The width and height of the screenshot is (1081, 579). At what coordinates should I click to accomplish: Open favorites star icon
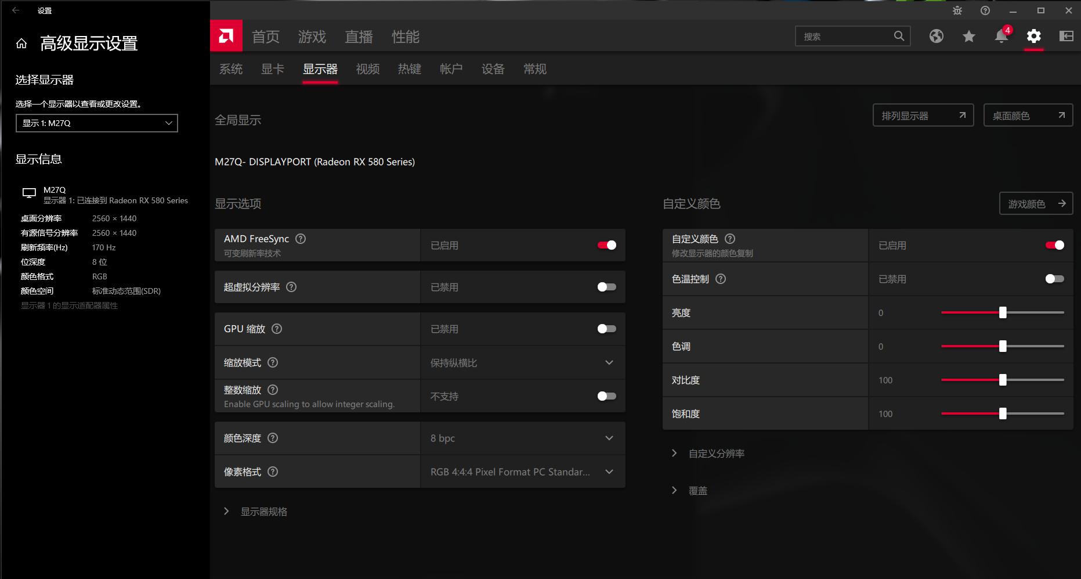[x=969, y=36]
